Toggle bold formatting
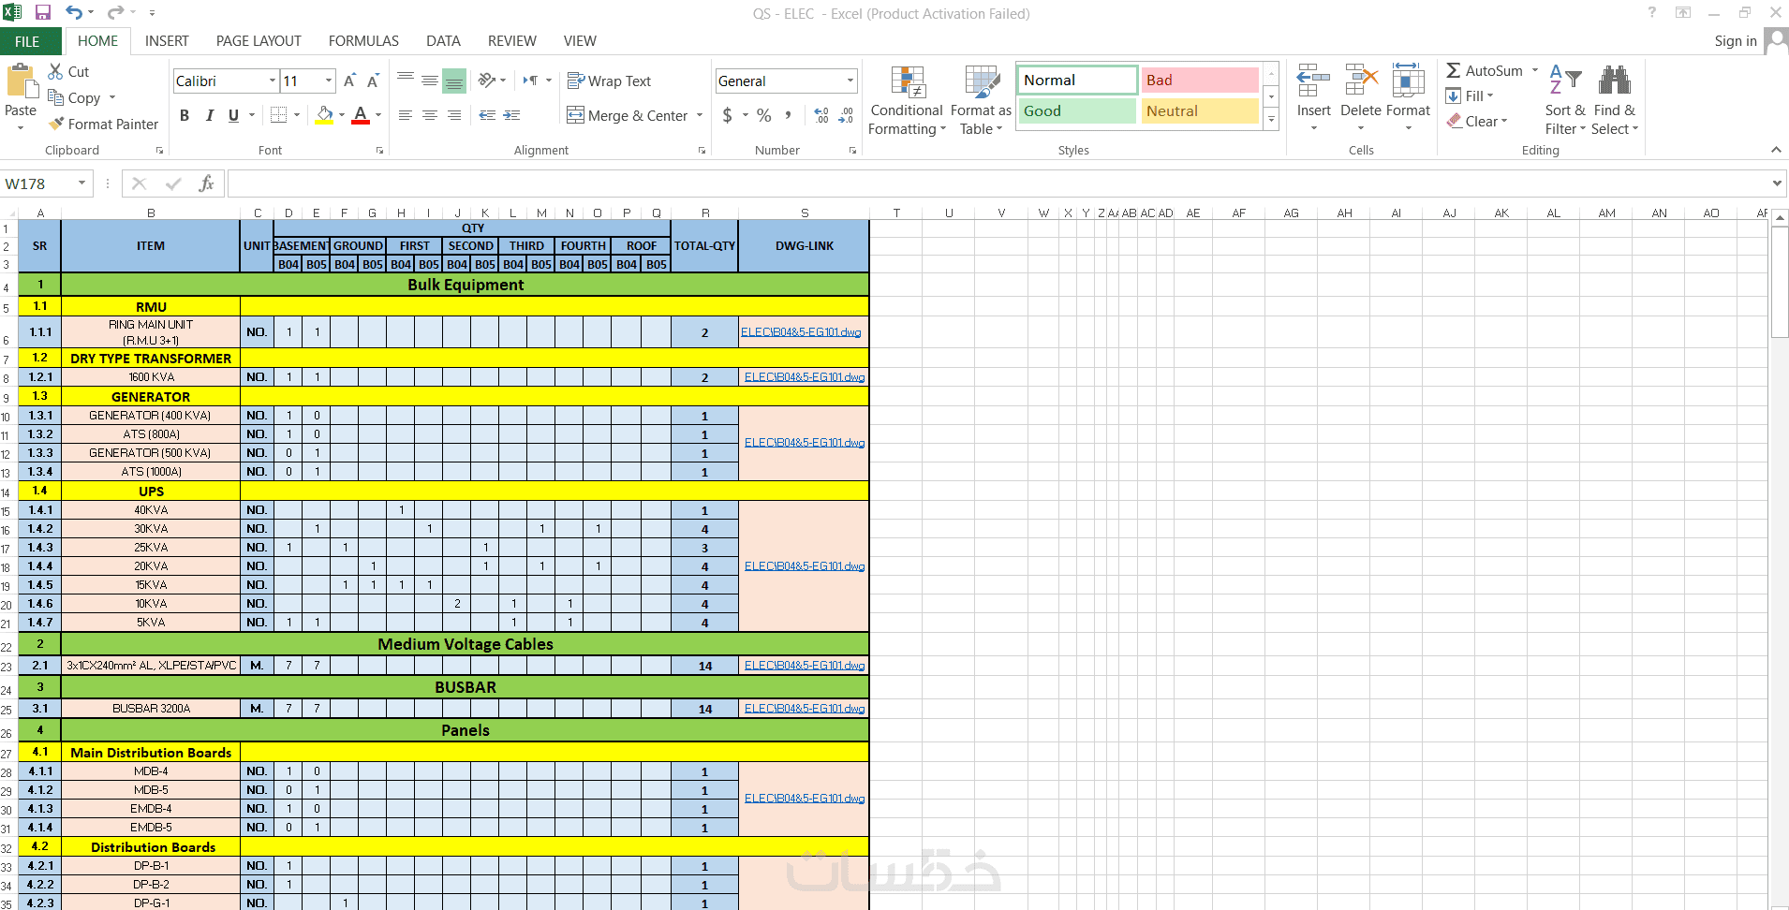Screen dimensions: 1789x910 (185, 115)
